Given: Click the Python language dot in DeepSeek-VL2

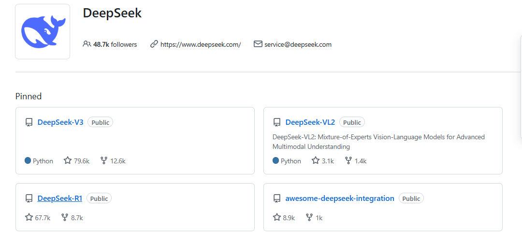Looking at the screenshot, I should pos(275,160).
